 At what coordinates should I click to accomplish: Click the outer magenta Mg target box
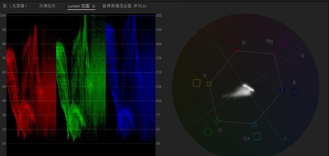283,43
